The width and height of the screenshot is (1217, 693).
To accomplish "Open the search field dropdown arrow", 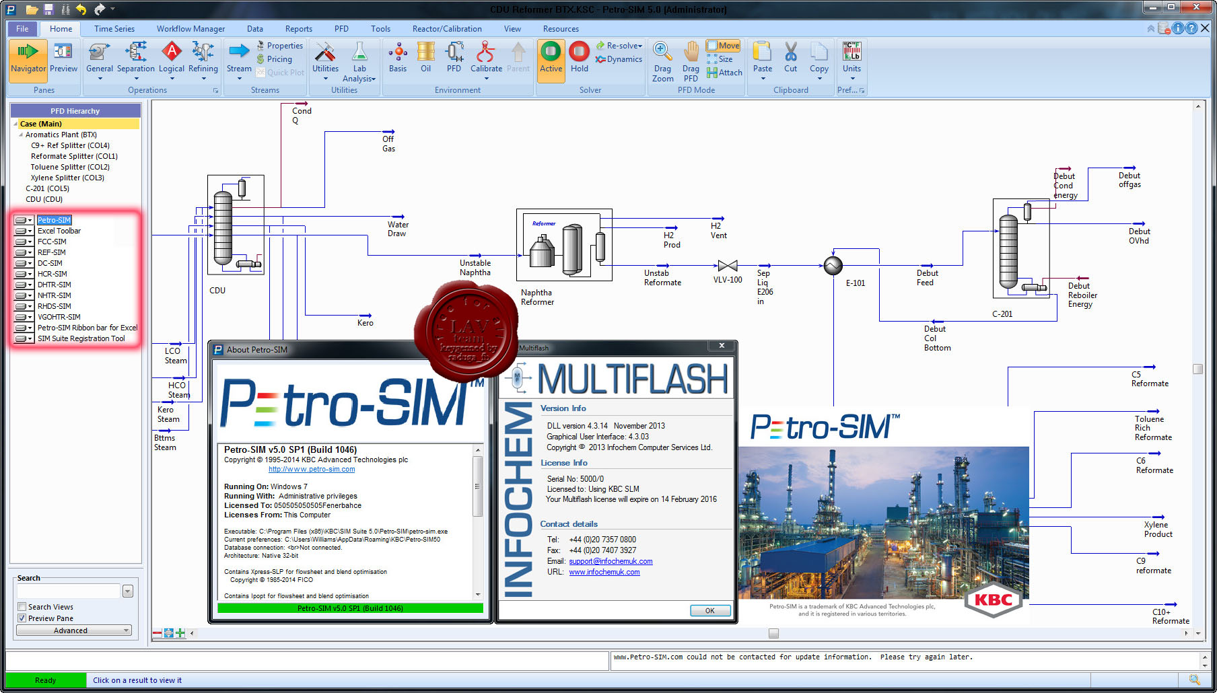I will pyautogui.click(x=128, y=591).
